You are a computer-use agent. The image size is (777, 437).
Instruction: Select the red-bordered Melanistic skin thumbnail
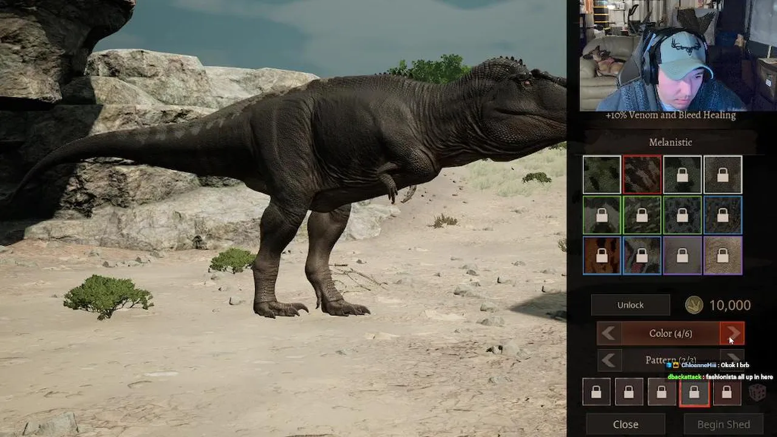coord(642,174)
